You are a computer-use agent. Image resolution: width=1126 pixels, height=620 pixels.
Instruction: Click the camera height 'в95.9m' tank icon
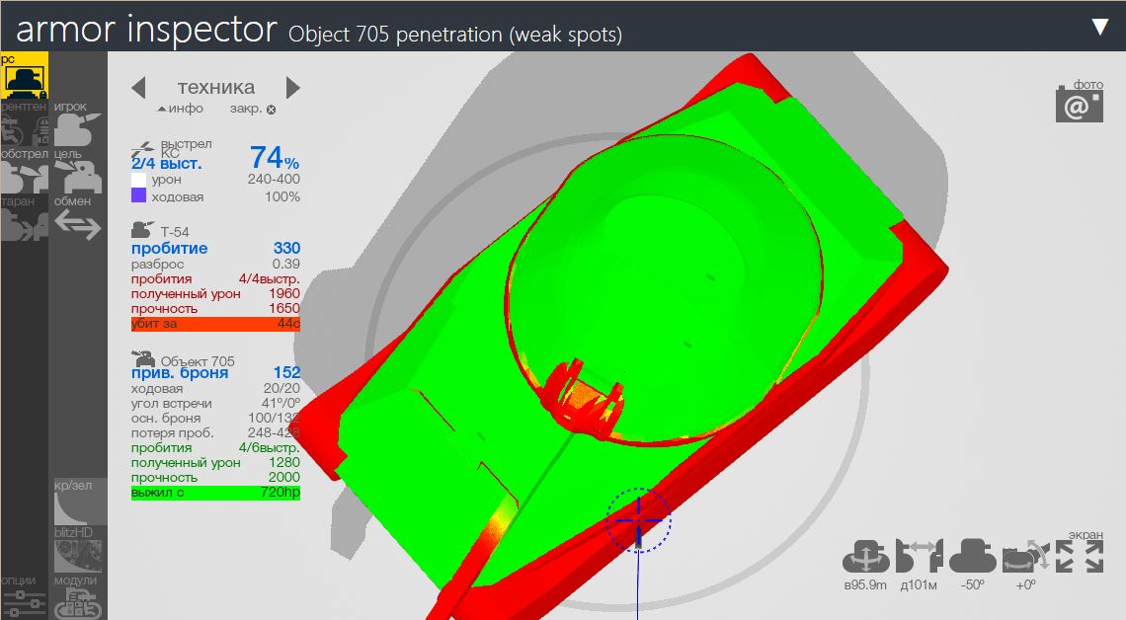865,558
